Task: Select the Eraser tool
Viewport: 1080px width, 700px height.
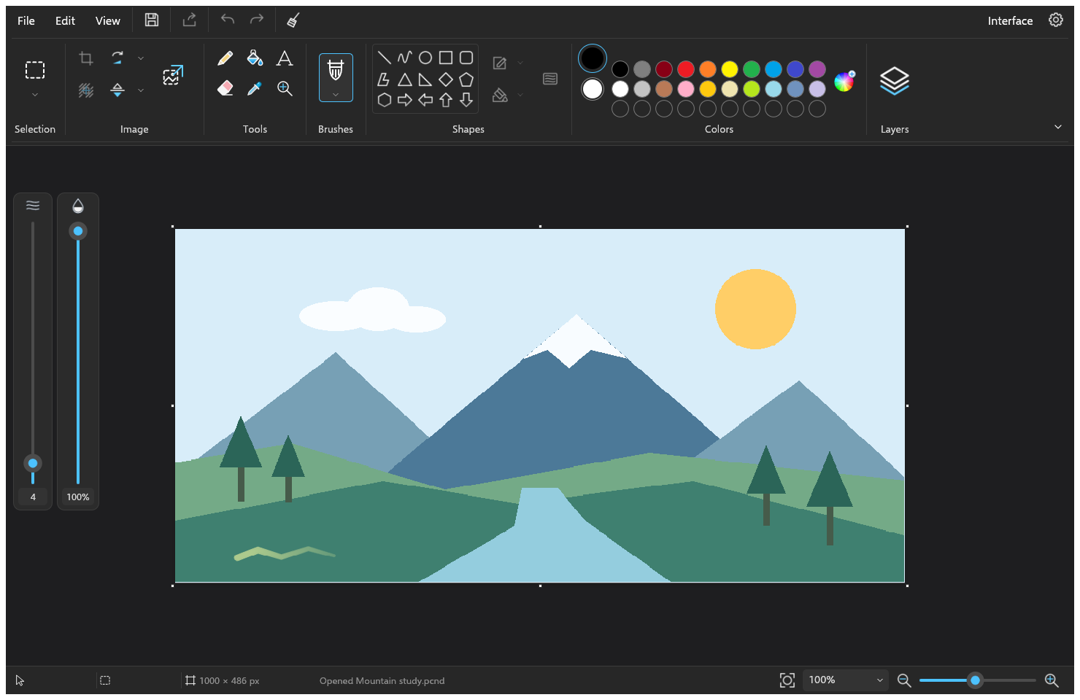Action: point(225,88)
